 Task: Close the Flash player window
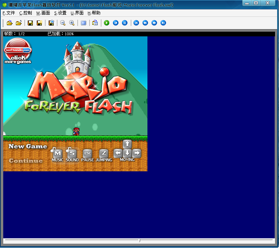click(x=268, y=3)
